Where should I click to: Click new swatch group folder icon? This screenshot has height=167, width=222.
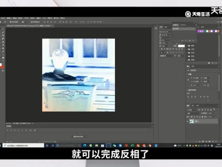(209, 63)
